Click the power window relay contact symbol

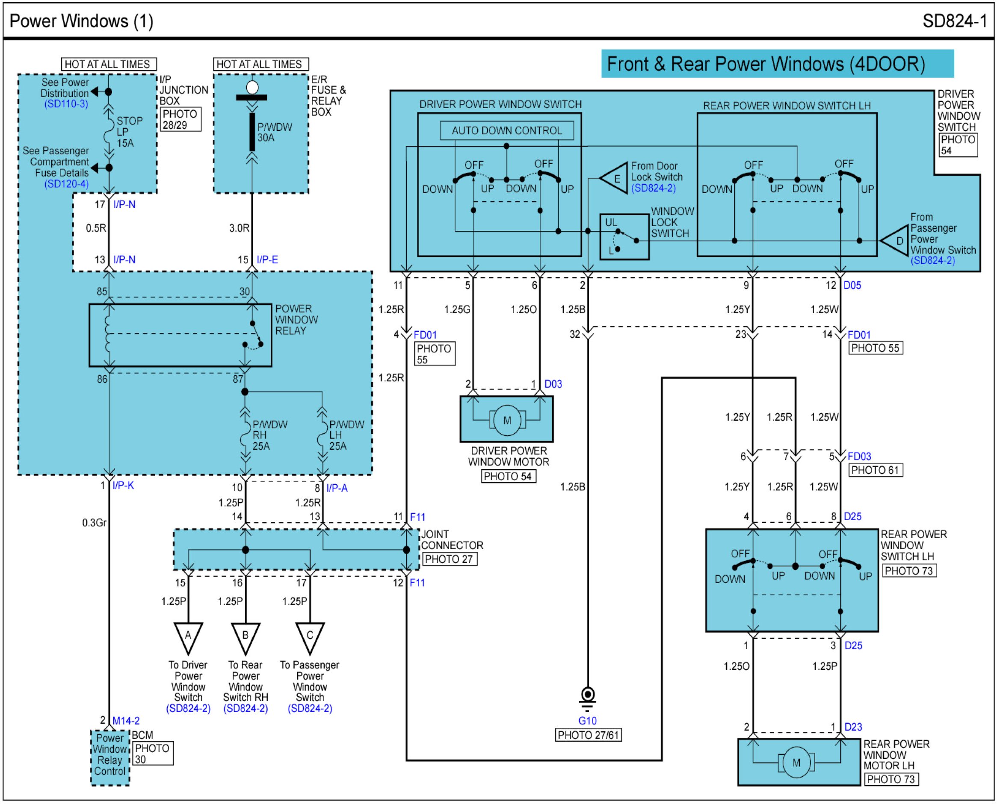click(254, 335)
